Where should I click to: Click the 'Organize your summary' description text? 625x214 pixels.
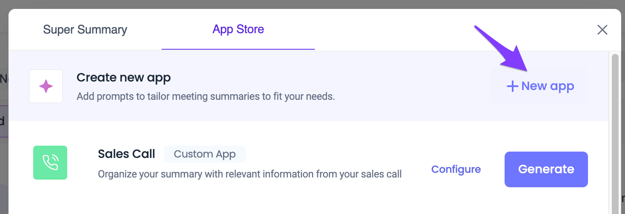pos(250,174)
